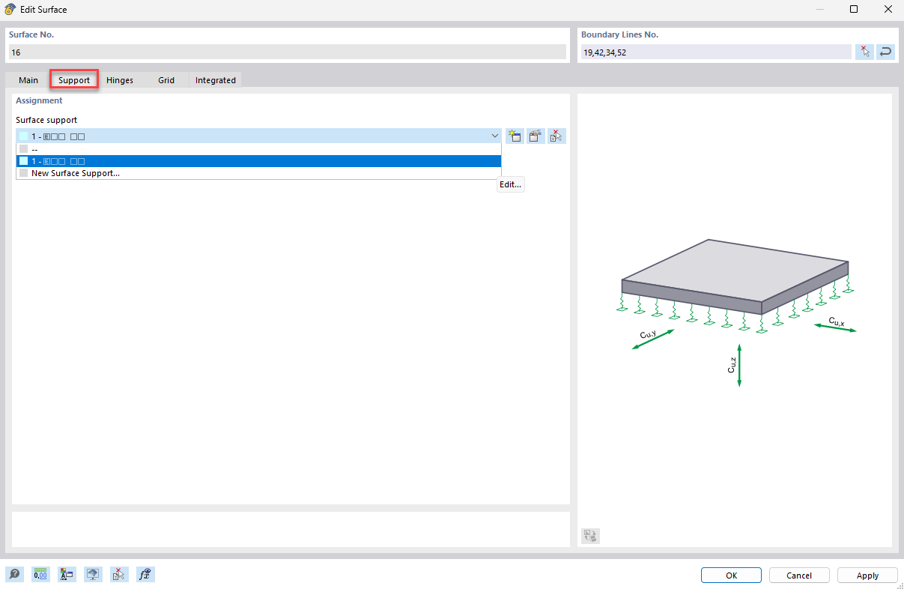Screen dimensions: 904x589
Task: Undo the boundary lines selection
Action: pos(885,52)
